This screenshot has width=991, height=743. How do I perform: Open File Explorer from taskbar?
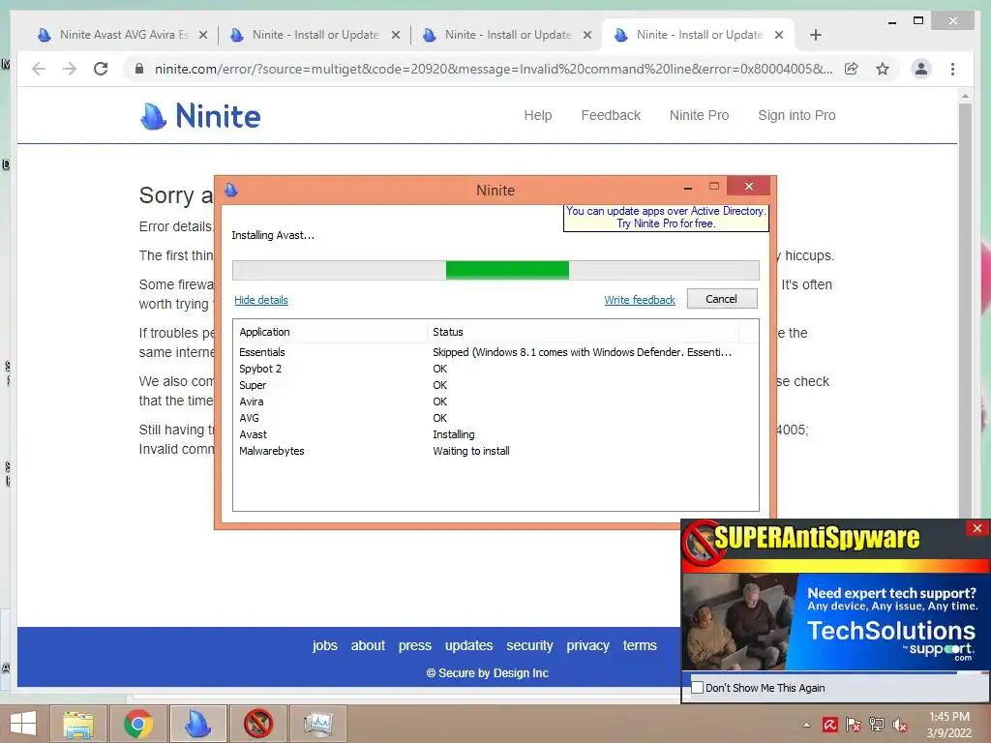tap(78, 724)
